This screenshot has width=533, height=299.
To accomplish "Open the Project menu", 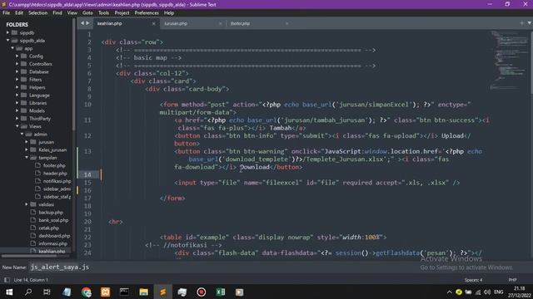I will [122, 13].
